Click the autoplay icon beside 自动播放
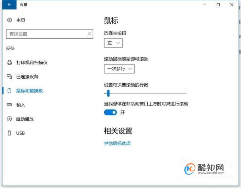 [10, 119]
